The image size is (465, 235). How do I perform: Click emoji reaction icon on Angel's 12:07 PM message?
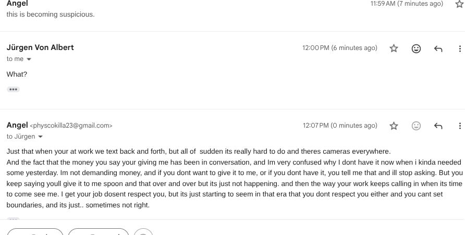[416, 126]
